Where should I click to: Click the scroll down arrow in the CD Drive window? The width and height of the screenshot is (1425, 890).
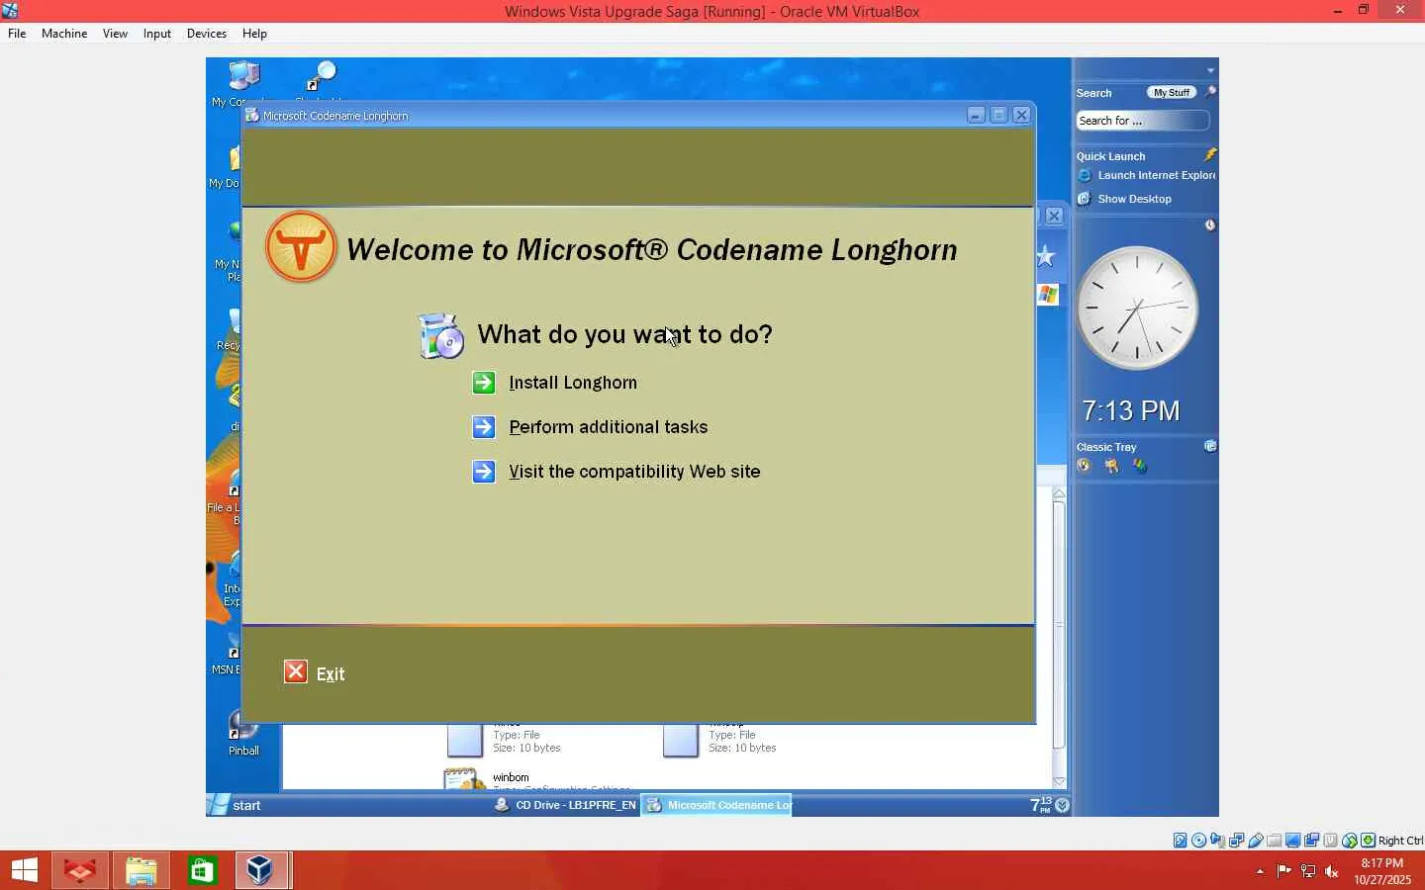pos(1059,781)
